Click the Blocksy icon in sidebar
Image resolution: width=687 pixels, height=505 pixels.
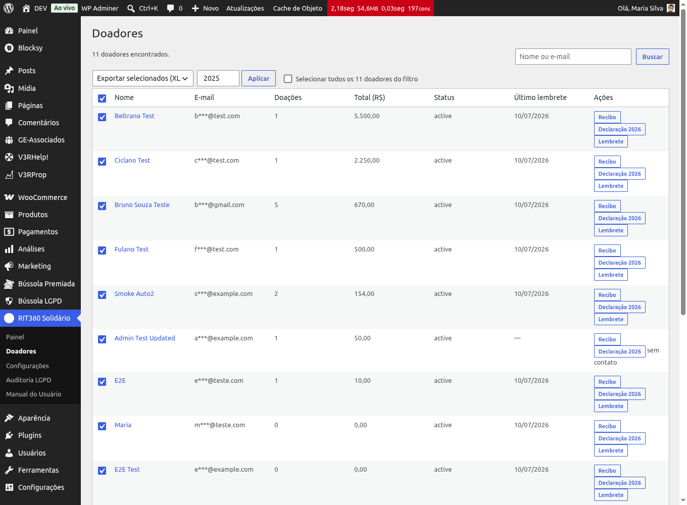click(9, 48)
